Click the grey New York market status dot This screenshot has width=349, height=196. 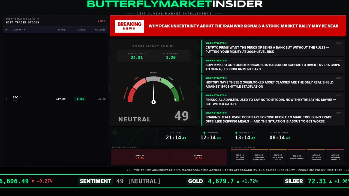coord(272,133)
